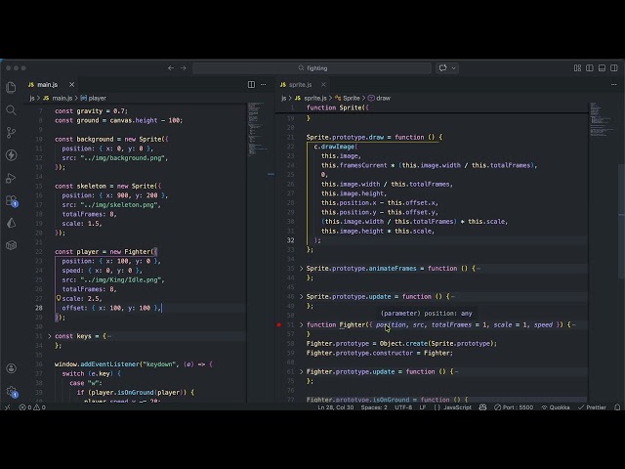Image resolution: width=625 pixels, height=469 pixels.
Task: Click the notifications bell in status bar
Action: [617, 407]
